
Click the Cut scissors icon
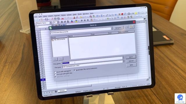click(x=62, y=18)
